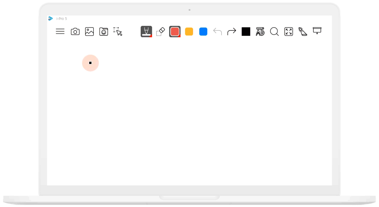
Task: Open the projector screen curtain tool
Action: [x=317, y=31]
